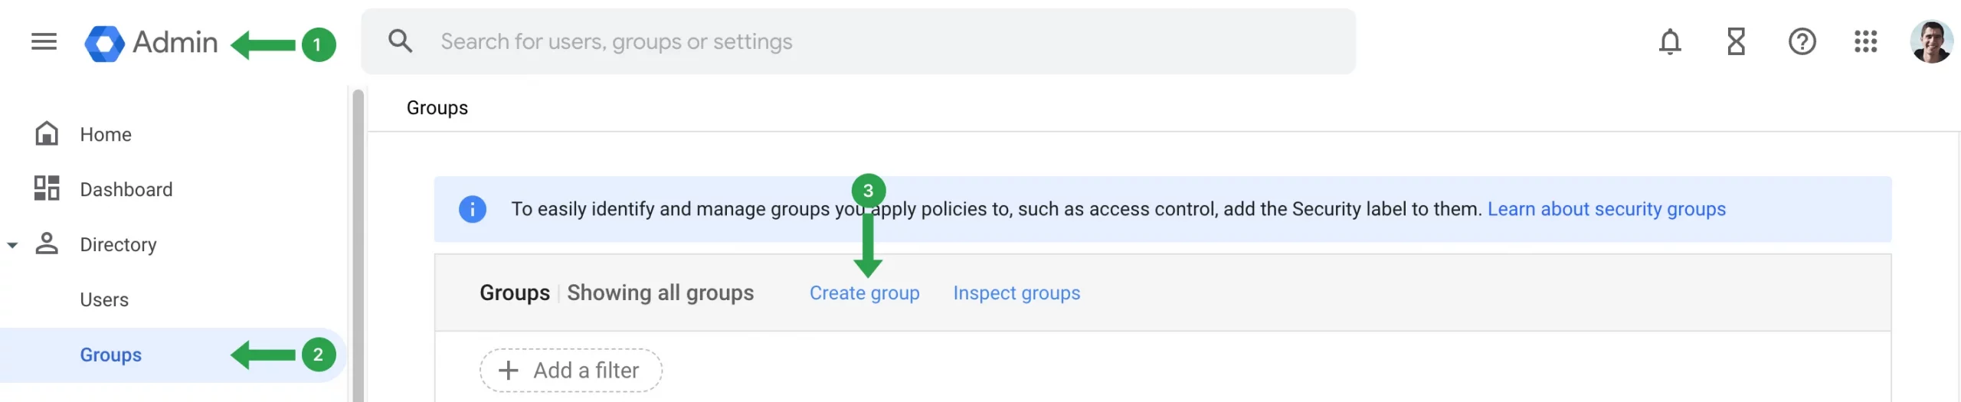Open the notifications bell
The height and width of the screenshot is (402, 1961).
[1669, 41]
